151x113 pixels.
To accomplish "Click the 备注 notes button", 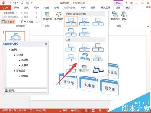I will [x=63, y=111].
